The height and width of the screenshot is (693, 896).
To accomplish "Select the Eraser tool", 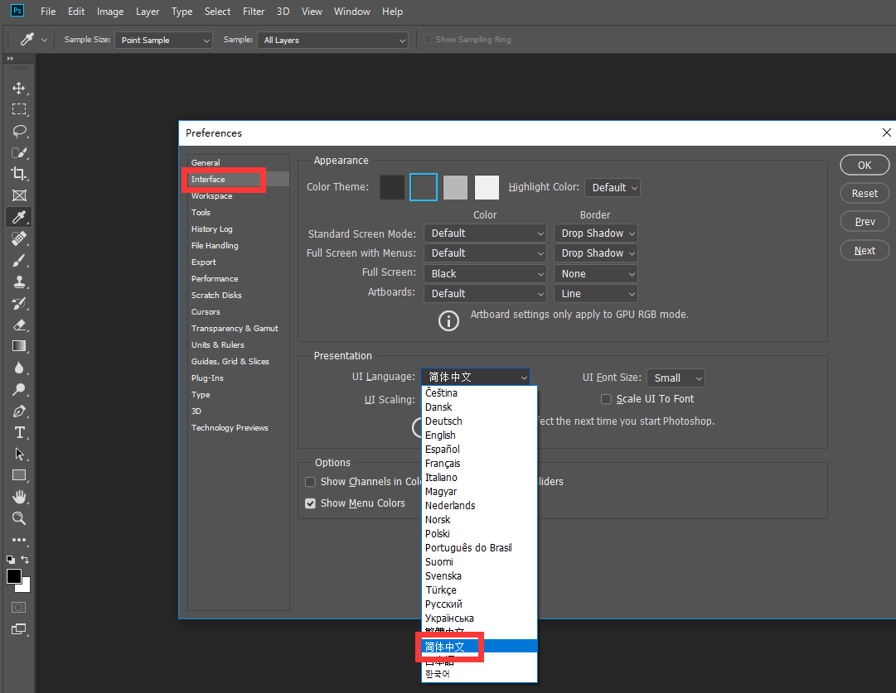I will [18, 325].
